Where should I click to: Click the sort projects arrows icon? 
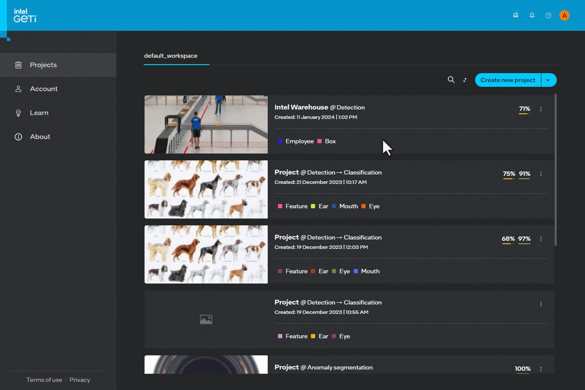tap(465, 80)
